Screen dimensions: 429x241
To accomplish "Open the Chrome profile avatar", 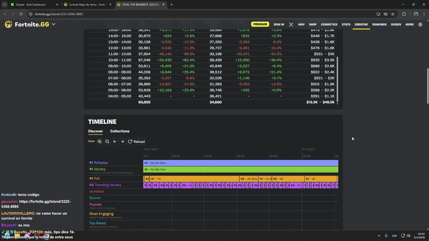I will 416,14.
